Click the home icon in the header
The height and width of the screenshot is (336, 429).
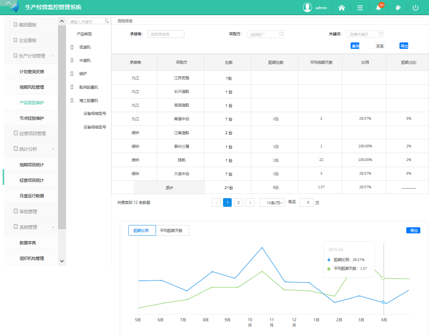(342, 8)
